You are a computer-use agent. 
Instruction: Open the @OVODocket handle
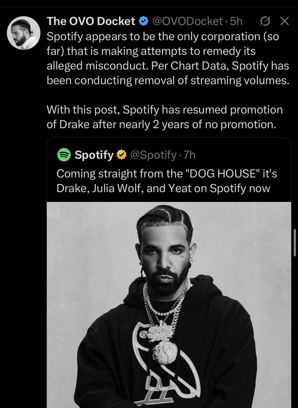point(187,21)
